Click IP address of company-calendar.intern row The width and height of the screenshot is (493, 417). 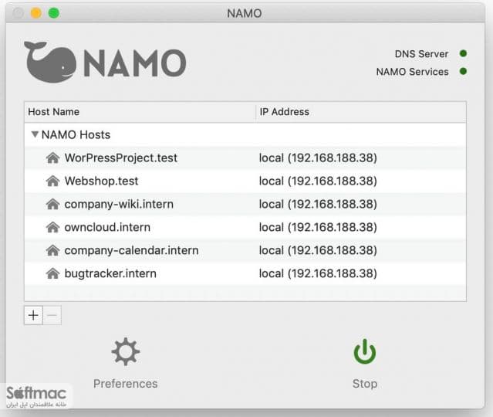(x=318, y=250)
